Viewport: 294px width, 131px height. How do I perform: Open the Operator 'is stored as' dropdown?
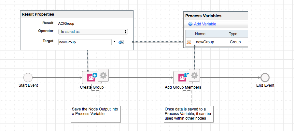93,32
